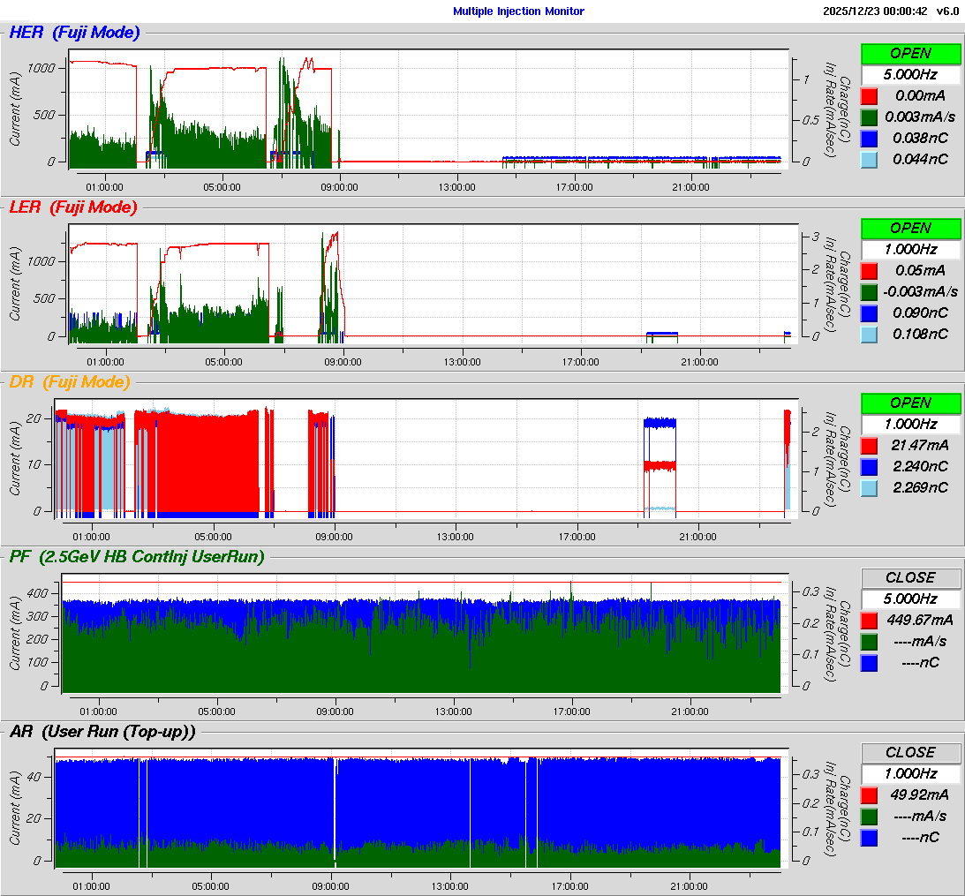Click the HER red current color swatch
This screenshot has height=896, width=965.
click(x=869, y=96)
